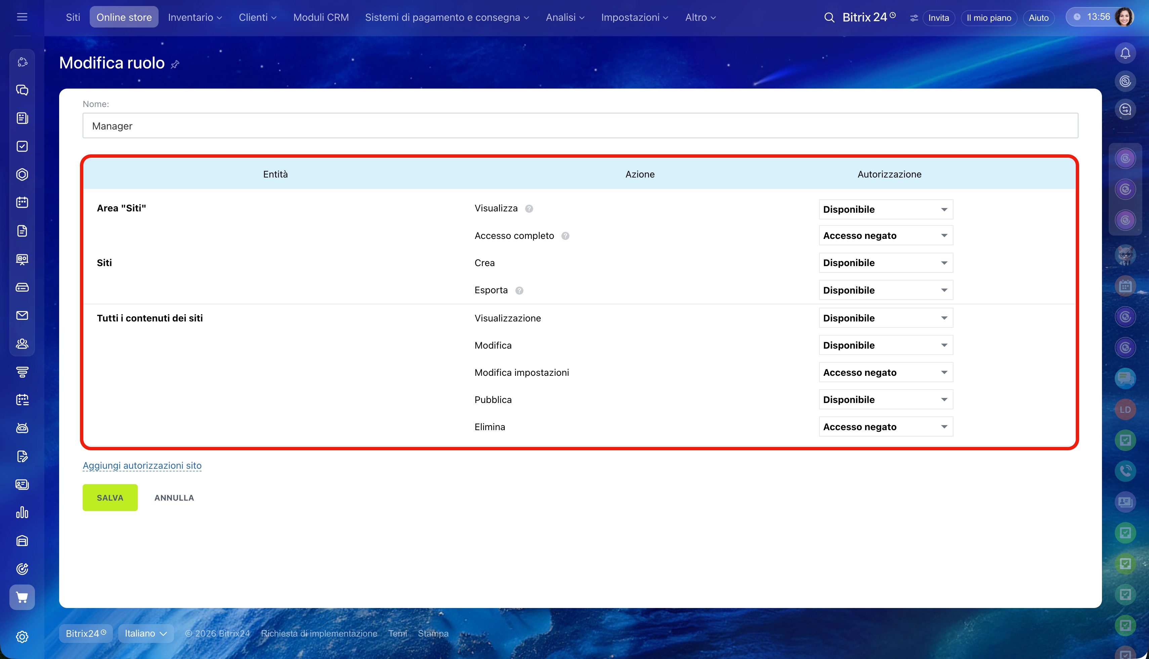Open the Modifica impostazioni permission dropdown
Image resolution: width=1149 pixels, height=659 pixels.
point(885,372)
